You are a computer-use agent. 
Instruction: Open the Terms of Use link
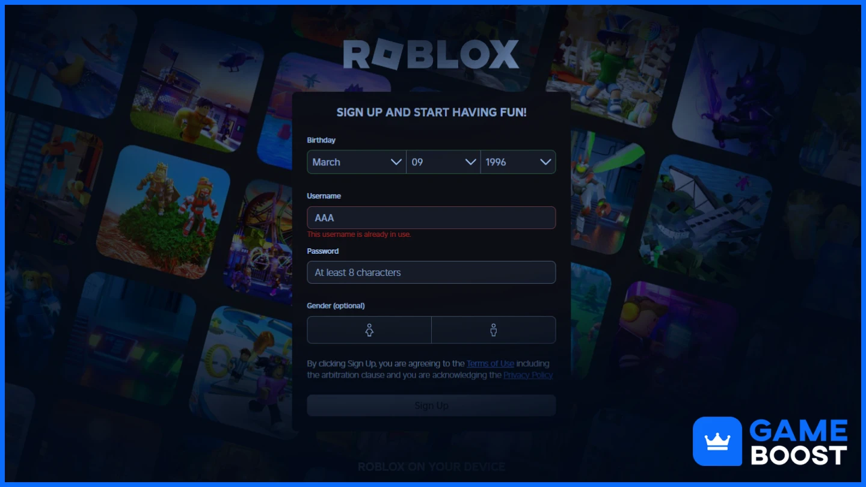coord(490,364)
